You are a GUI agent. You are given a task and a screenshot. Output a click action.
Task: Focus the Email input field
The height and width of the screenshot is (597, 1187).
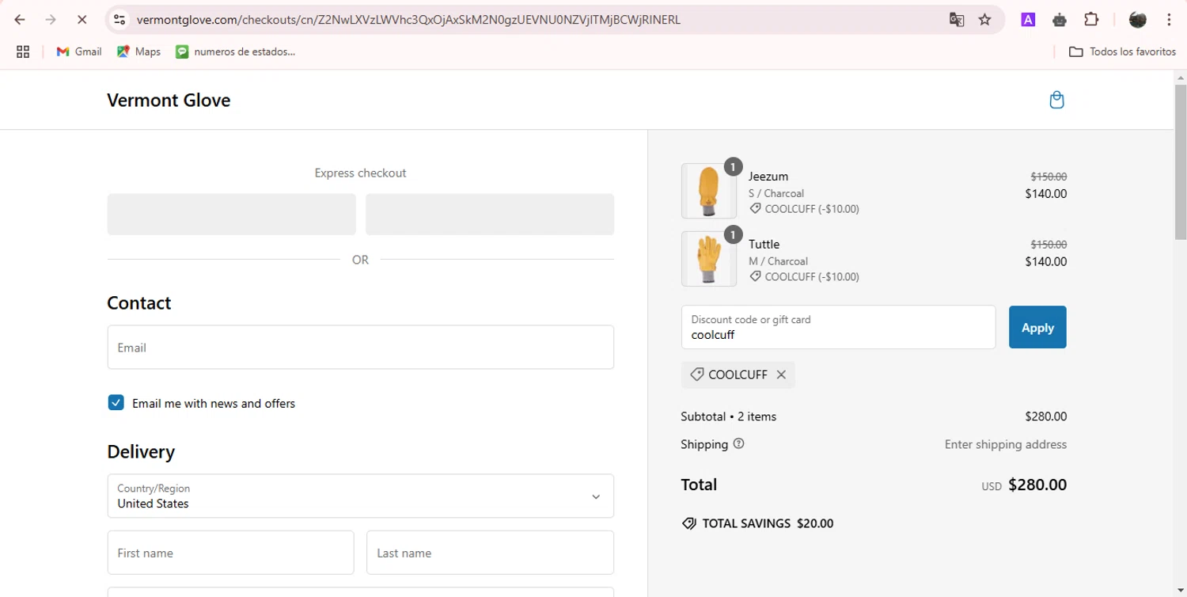tap(361, 347)
